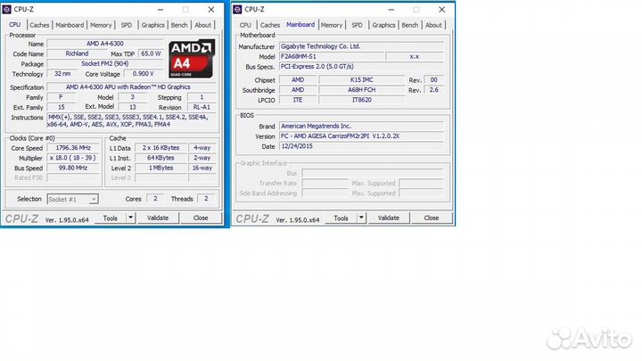Click the Specification field in Processor group
Viewport: 642px width, 361px height.
click(131, 87)
